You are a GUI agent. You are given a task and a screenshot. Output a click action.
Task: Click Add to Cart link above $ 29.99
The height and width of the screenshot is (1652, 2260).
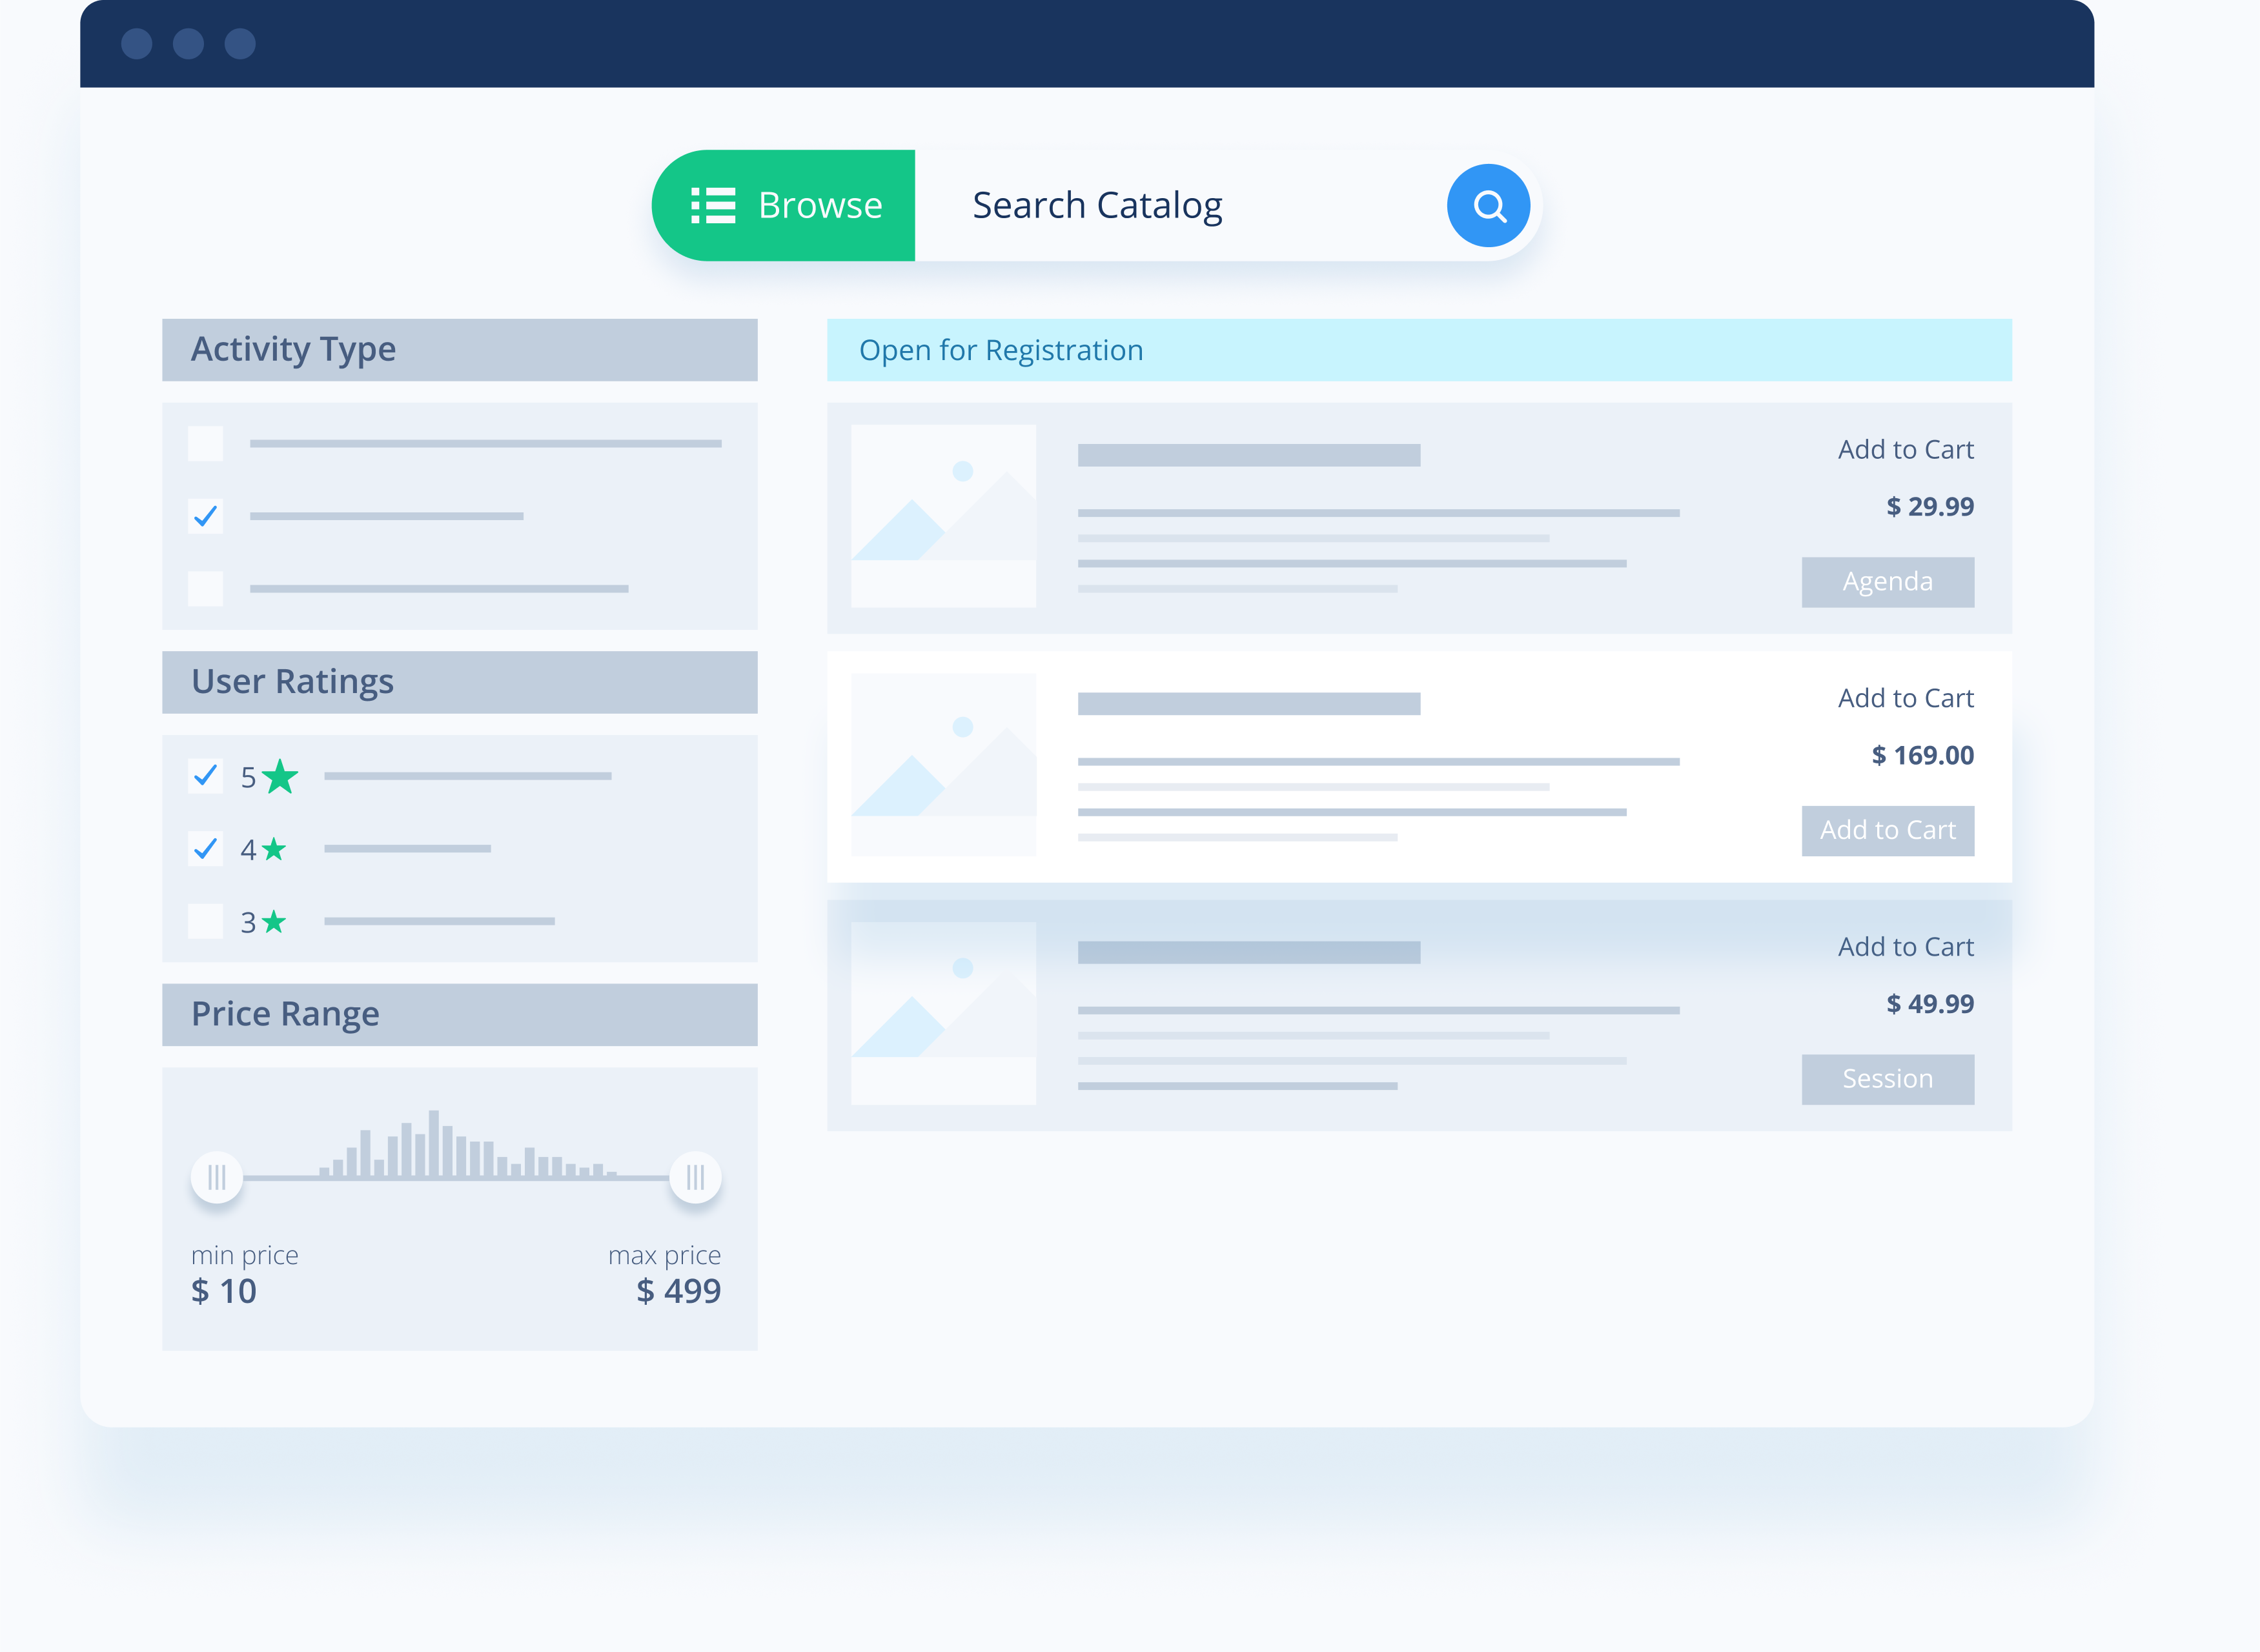(x=1905, y=449)
